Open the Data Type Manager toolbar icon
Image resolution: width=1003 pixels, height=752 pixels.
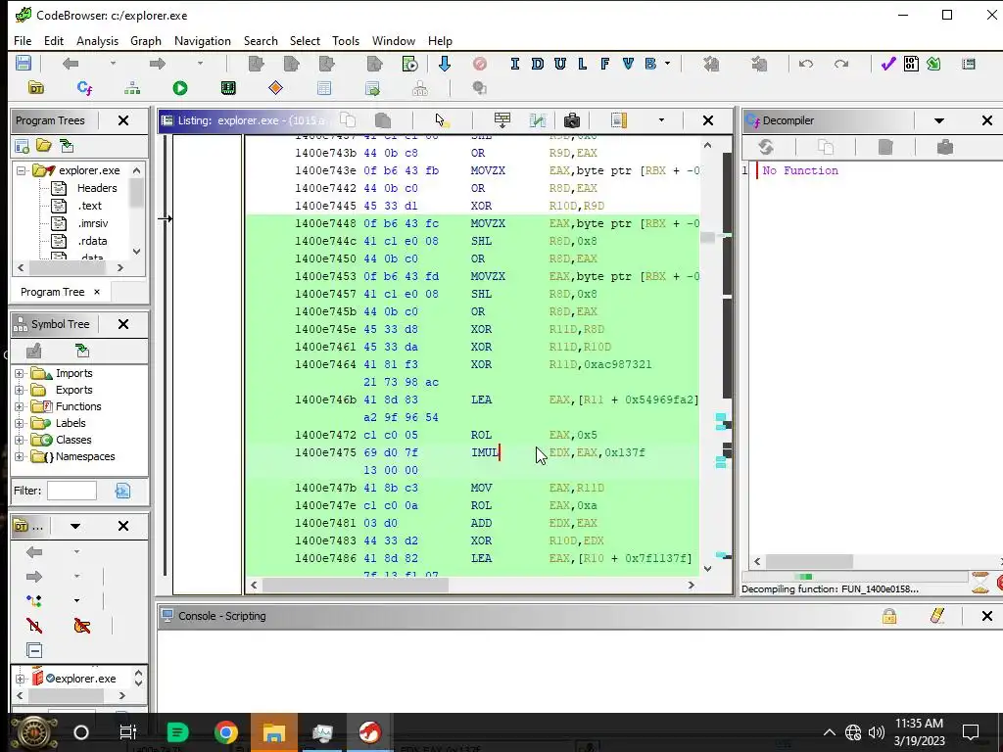coord(36,87)
